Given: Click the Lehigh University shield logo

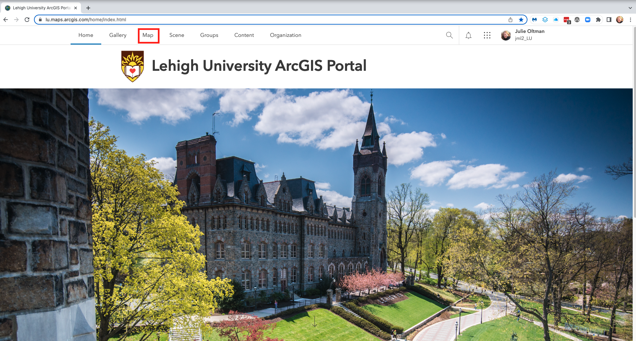Looking at the screenshot, I should [x=133, y=66].
